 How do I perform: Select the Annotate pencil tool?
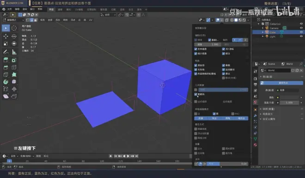(x=6, y=52)
